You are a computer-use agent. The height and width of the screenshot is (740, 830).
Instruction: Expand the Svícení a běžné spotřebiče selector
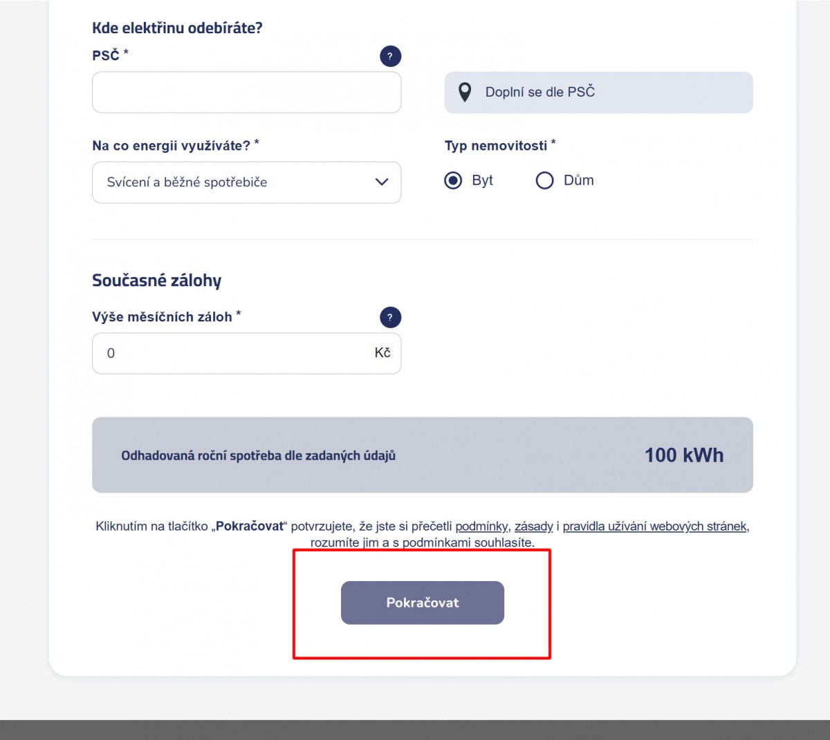(x=246, y=182)
